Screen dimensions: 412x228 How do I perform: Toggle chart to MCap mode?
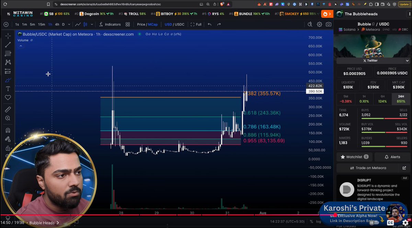click(x=152, y=24)
